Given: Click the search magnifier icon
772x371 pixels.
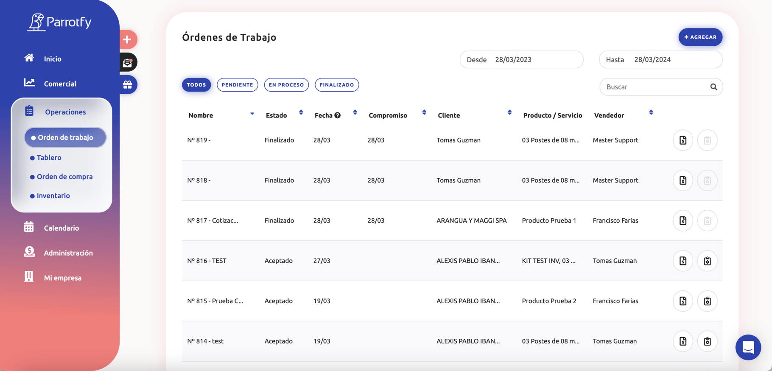Looking at the screenshot, I should [x=713, y=87].
